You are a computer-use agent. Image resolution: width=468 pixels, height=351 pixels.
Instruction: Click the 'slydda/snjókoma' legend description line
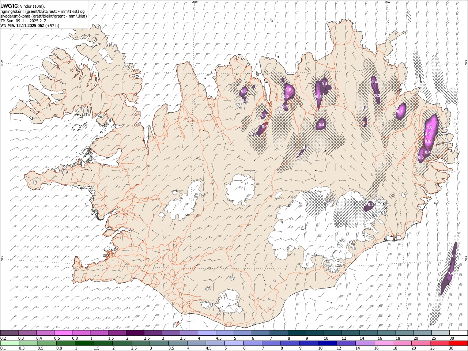point(44,16)
